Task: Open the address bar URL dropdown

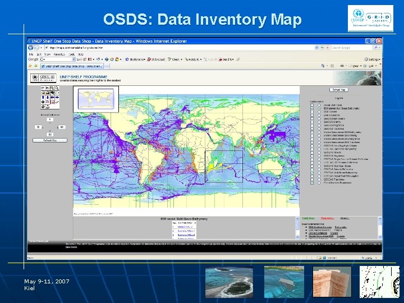Action: point(316,48)
